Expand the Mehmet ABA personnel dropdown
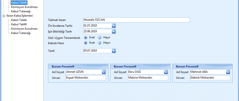This screenshot has width=239, height=101. [228, 72]
